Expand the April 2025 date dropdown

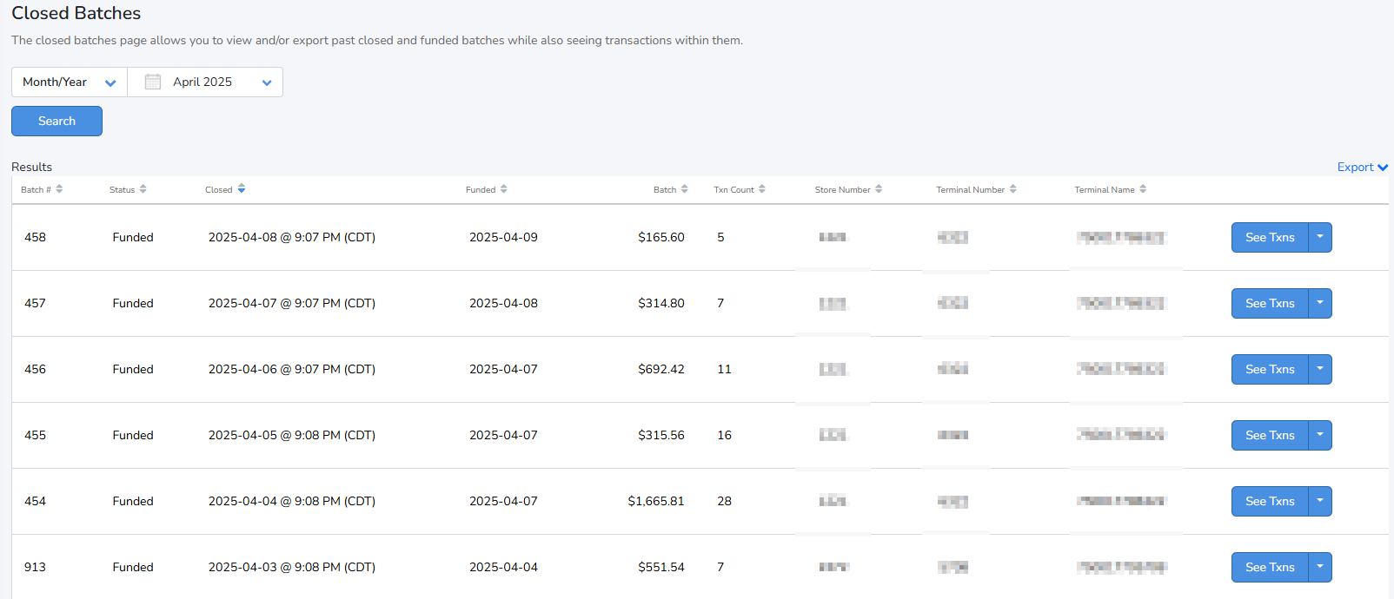click(x=267, y=82)
